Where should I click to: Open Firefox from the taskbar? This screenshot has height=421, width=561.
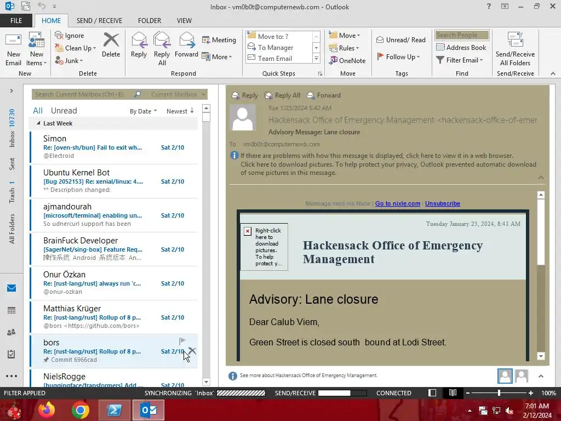pyautogui.click(x=47, y=410)
